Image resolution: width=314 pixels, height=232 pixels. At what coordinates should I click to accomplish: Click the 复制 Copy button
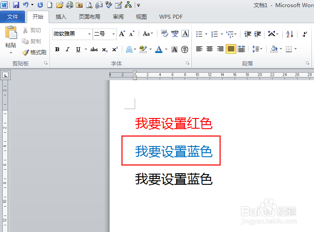31,41
